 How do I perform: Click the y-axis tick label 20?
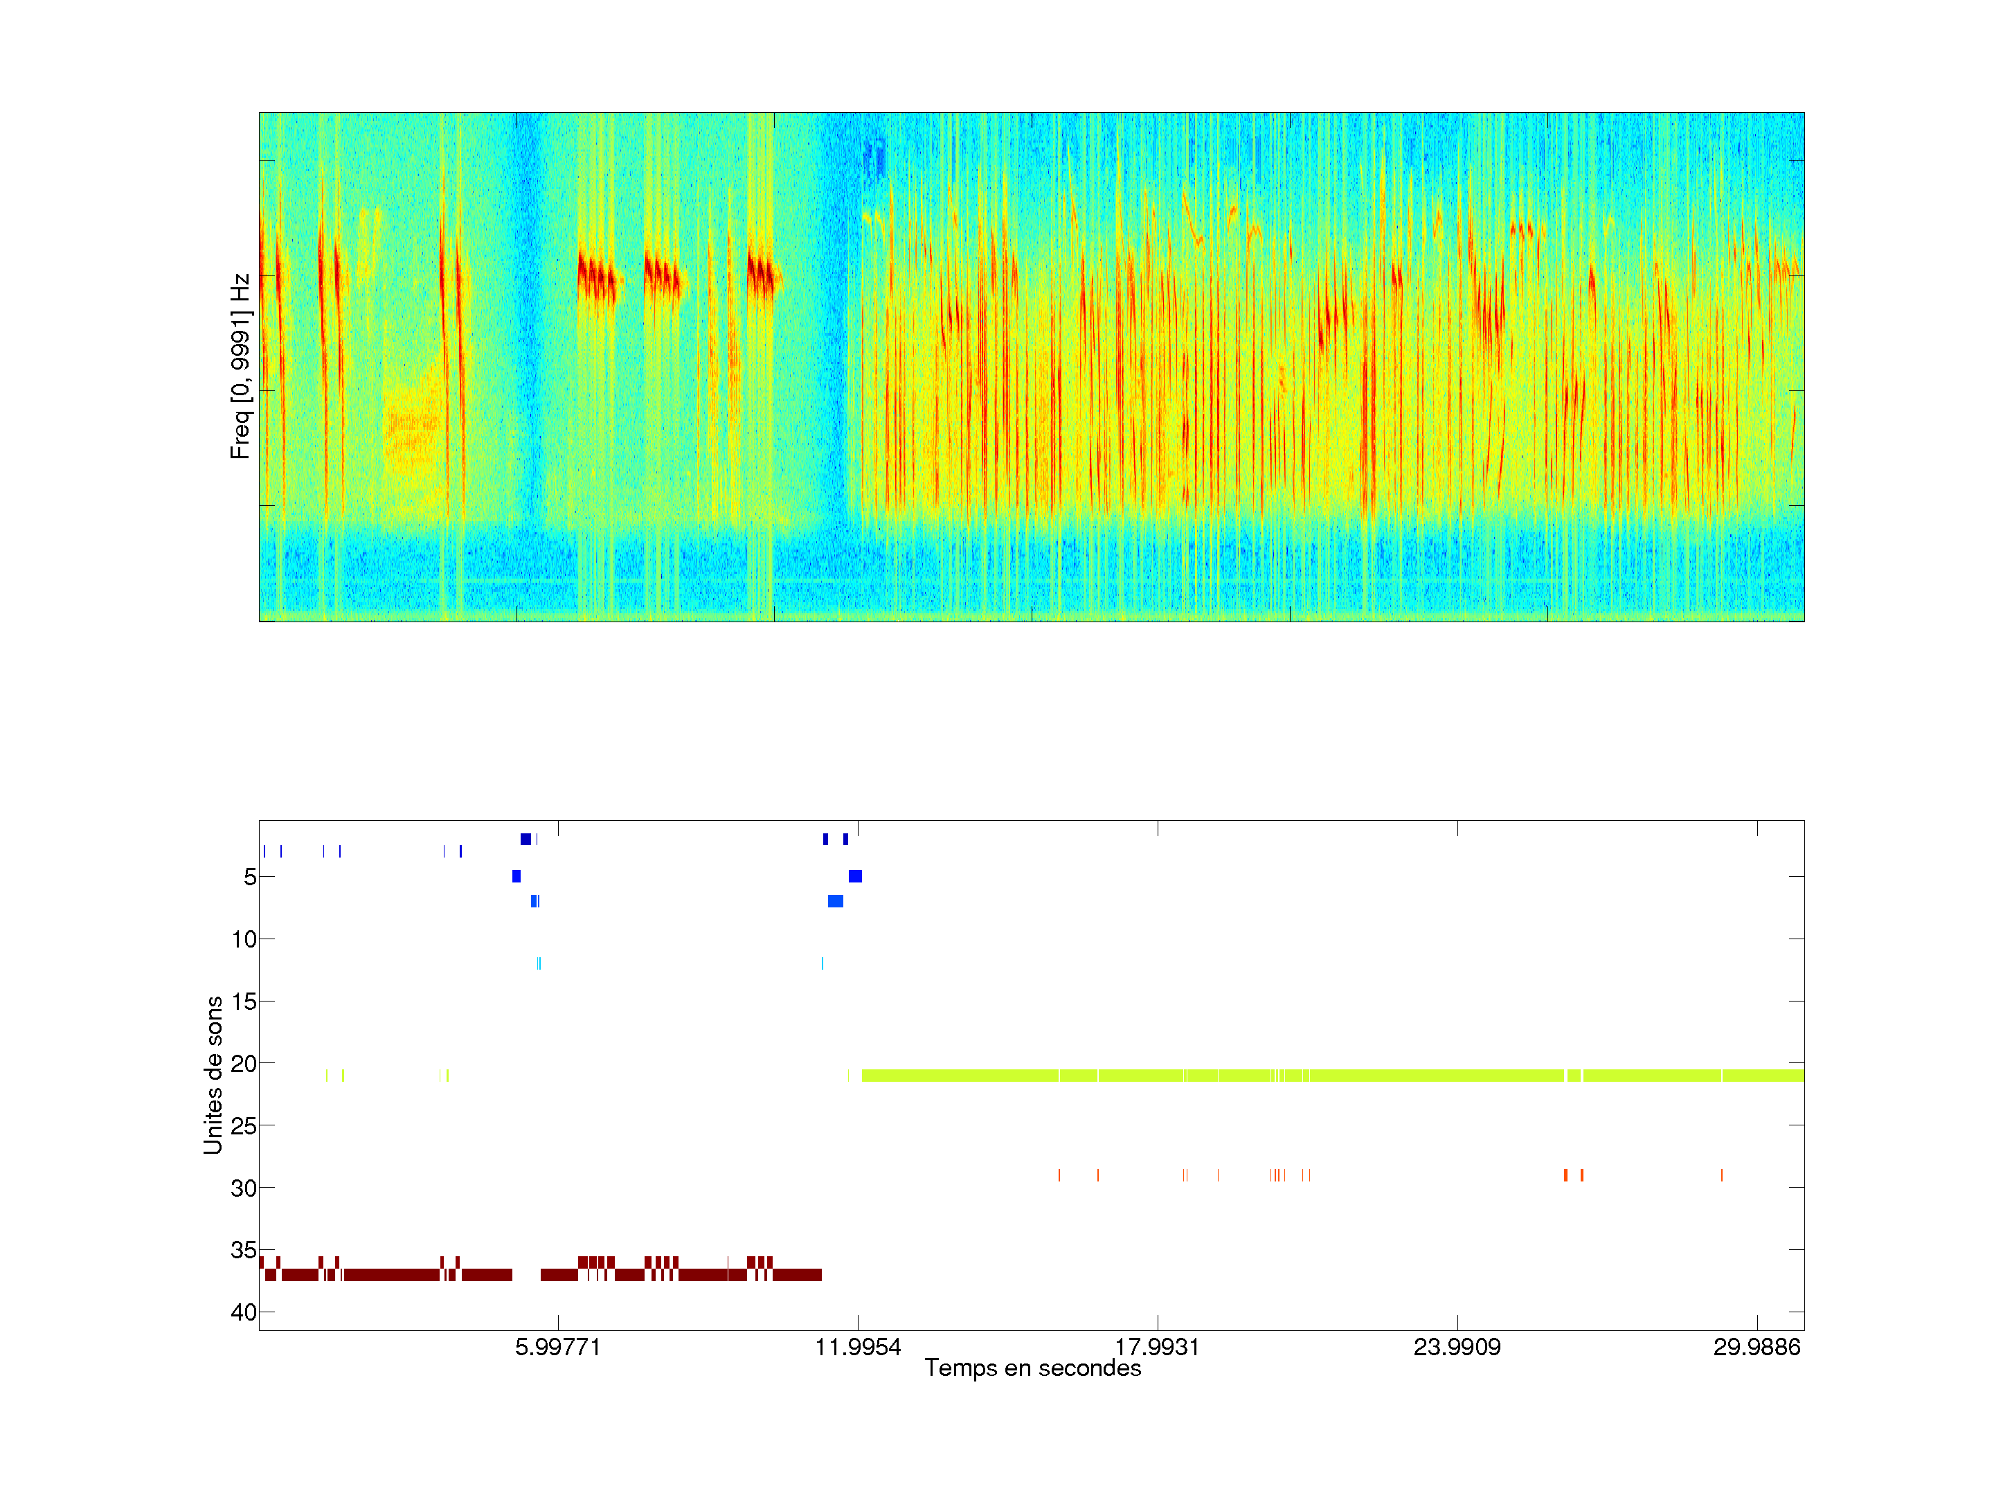[x=244, y=1063]
